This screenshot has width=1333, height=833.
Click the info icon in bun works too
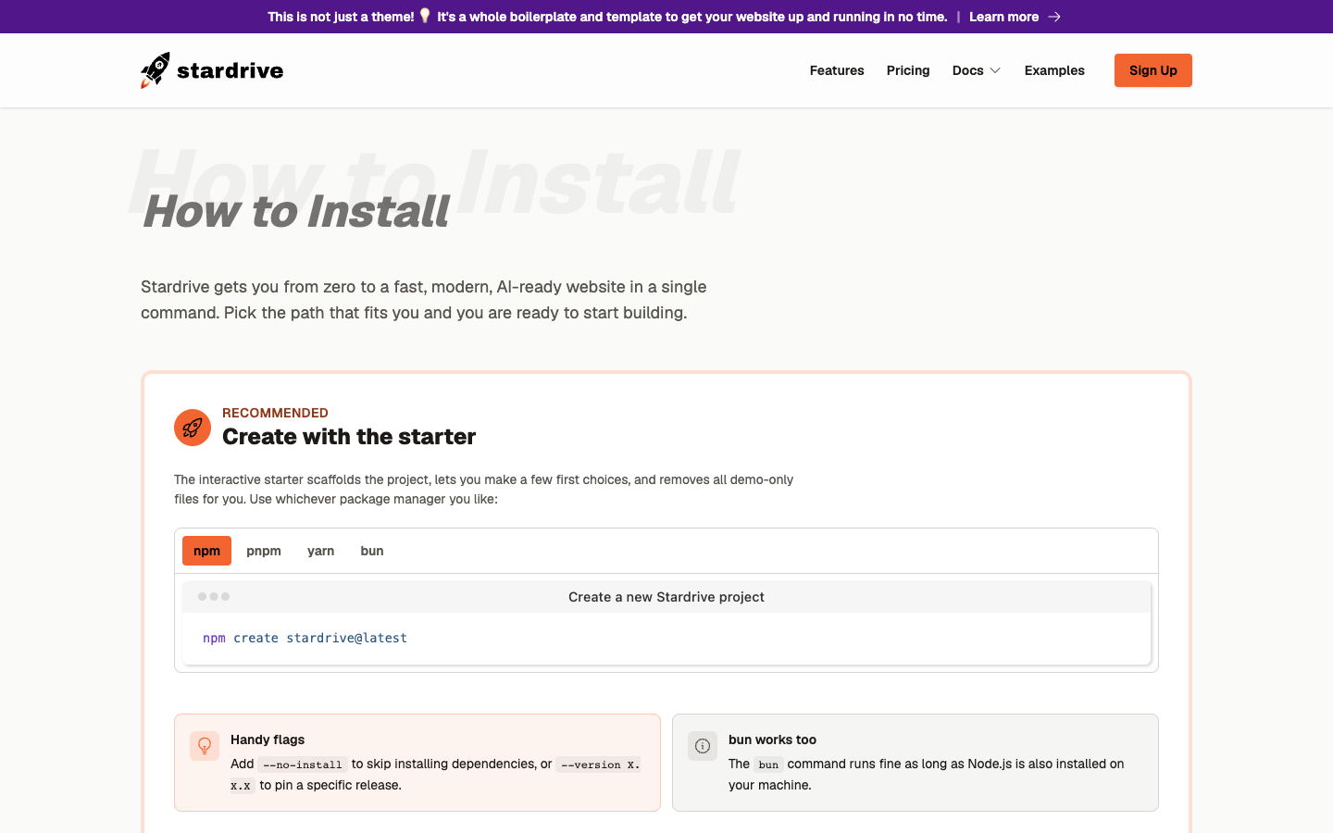[x=703, y=746]
